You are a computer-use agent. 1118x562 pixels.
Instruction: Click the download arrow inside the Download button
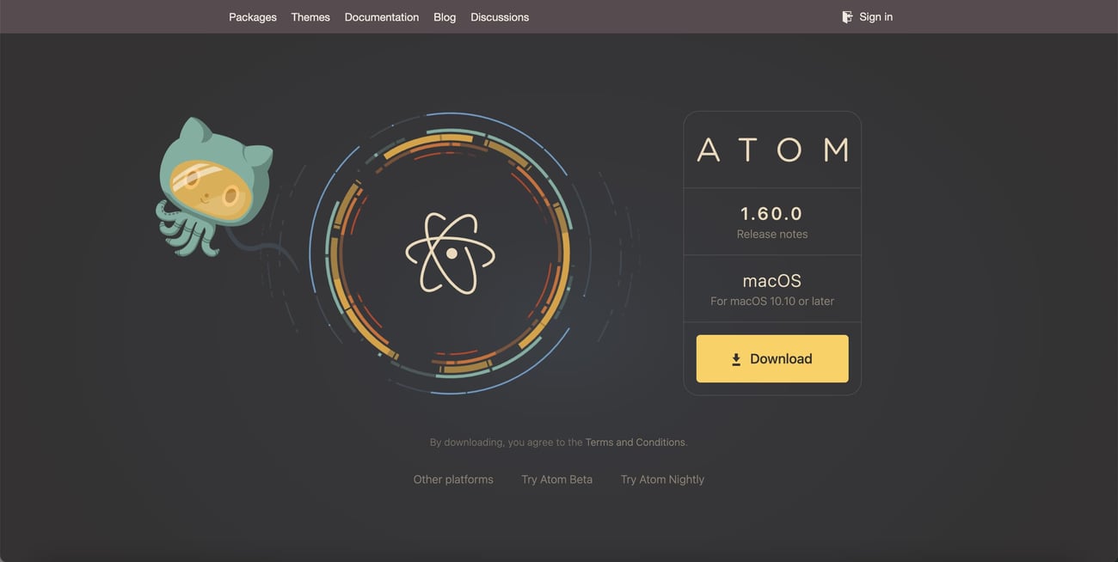point(736,357)
